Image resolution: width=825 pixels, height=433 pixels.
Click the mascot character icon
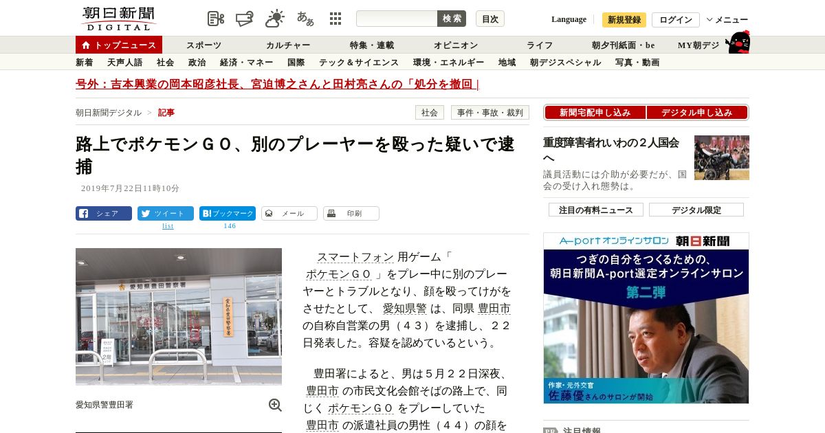point(738,43)
